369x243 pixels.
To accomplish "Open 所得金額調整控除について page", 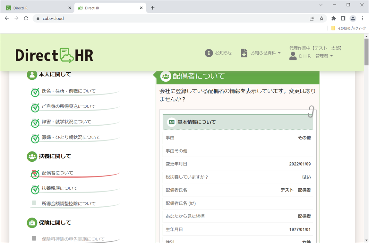I will tap(69, 203).
